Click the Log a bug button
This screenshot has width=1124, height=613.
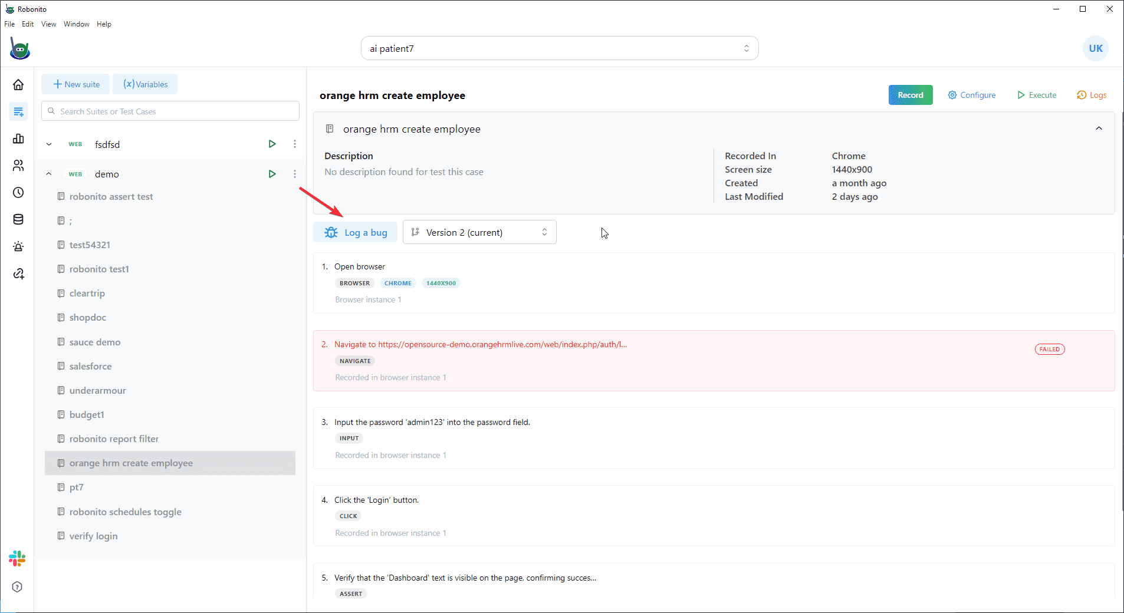tap(356, 232)
